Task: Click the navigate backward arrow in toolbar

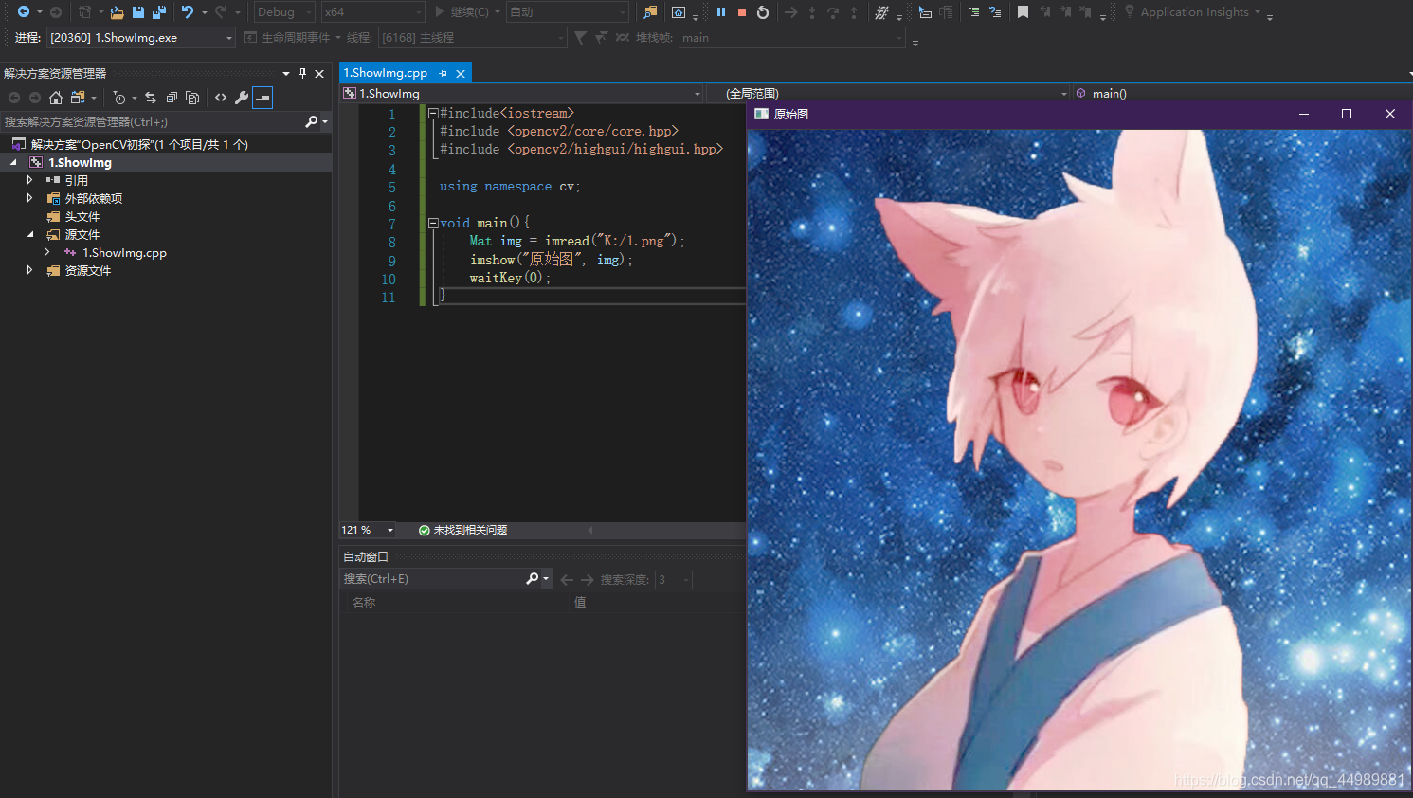Action: click(x=24, y=12)
